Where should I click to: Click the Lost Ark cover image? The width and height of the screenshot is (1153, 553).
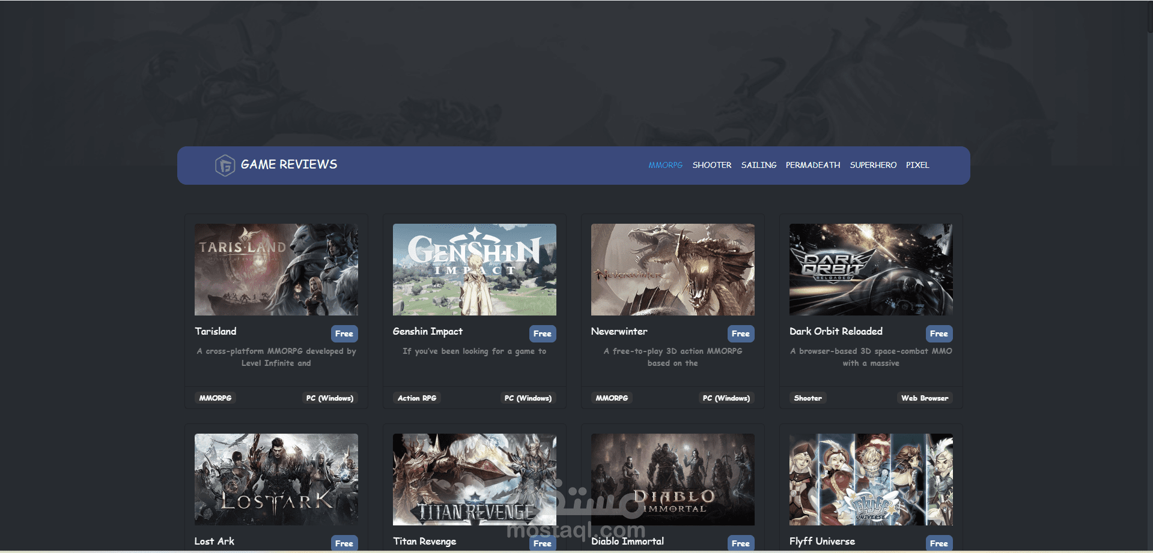[275, 479]
